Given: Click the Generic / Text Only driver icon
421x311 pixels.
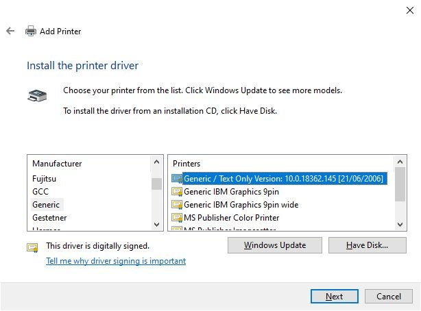Looking at the screenshot, I should [177, 179].
